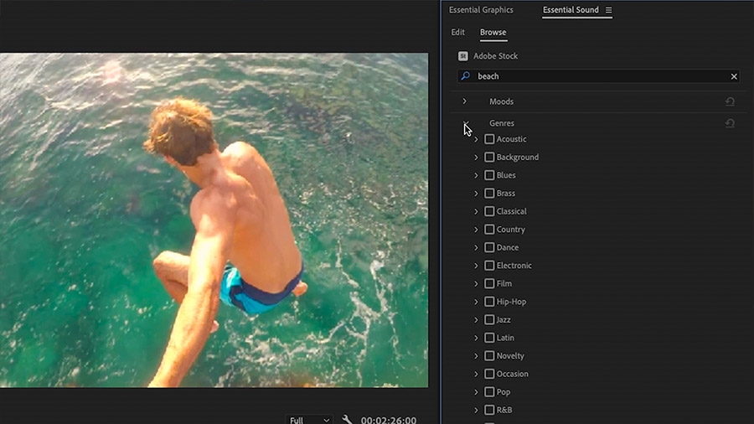
Task: Expand the Brass subgenres chevron
Action: click(x=476, y=194)
